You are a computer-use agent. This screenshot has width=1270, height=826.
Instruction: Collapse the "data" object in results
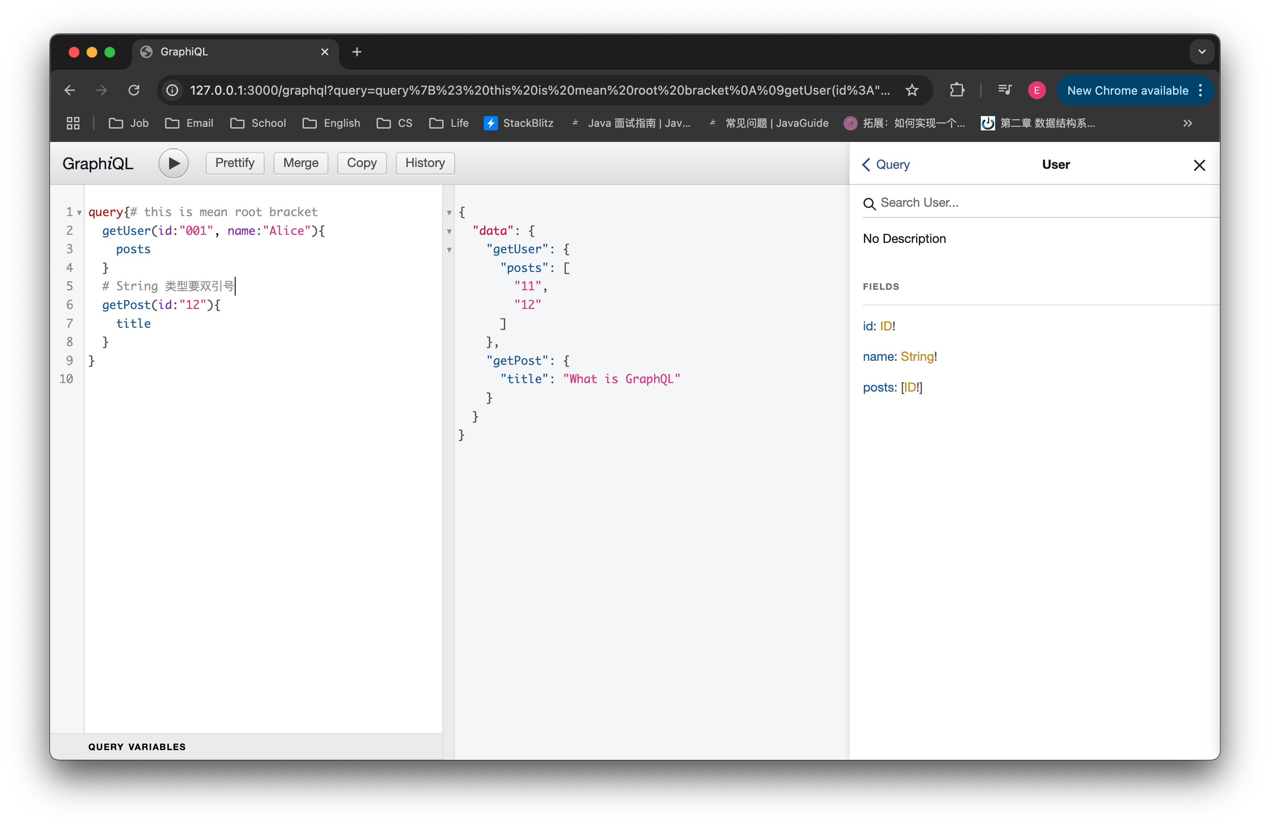[449, 232]
